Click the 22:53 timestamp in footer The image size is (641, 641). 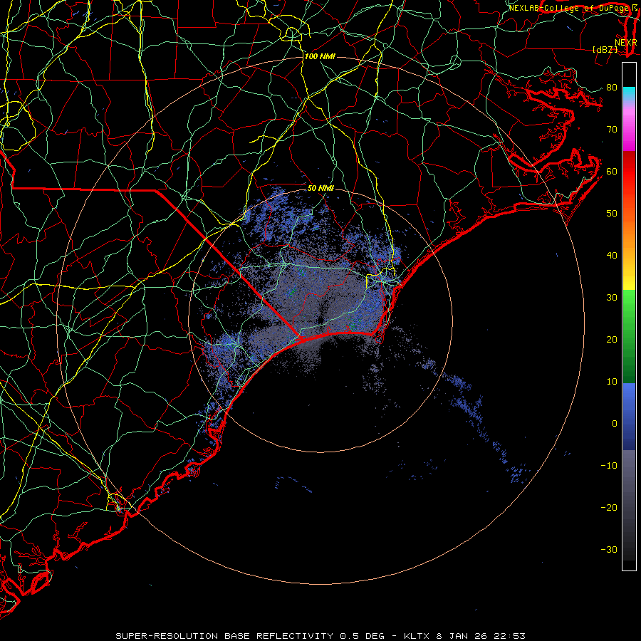[x=509, y=636]
